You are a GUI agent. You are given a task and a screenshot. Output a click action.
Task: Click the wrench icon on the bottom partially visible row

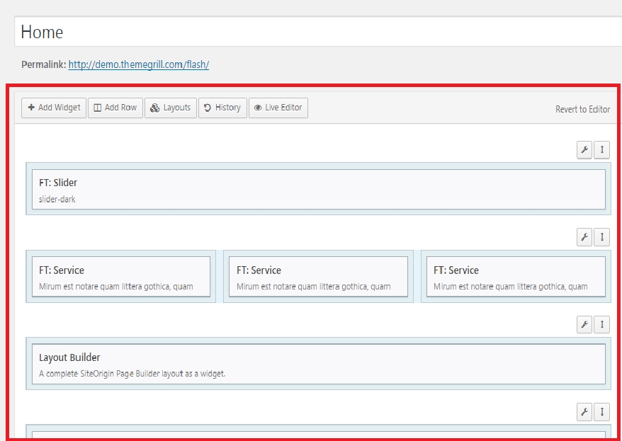[x=583, y=411]
